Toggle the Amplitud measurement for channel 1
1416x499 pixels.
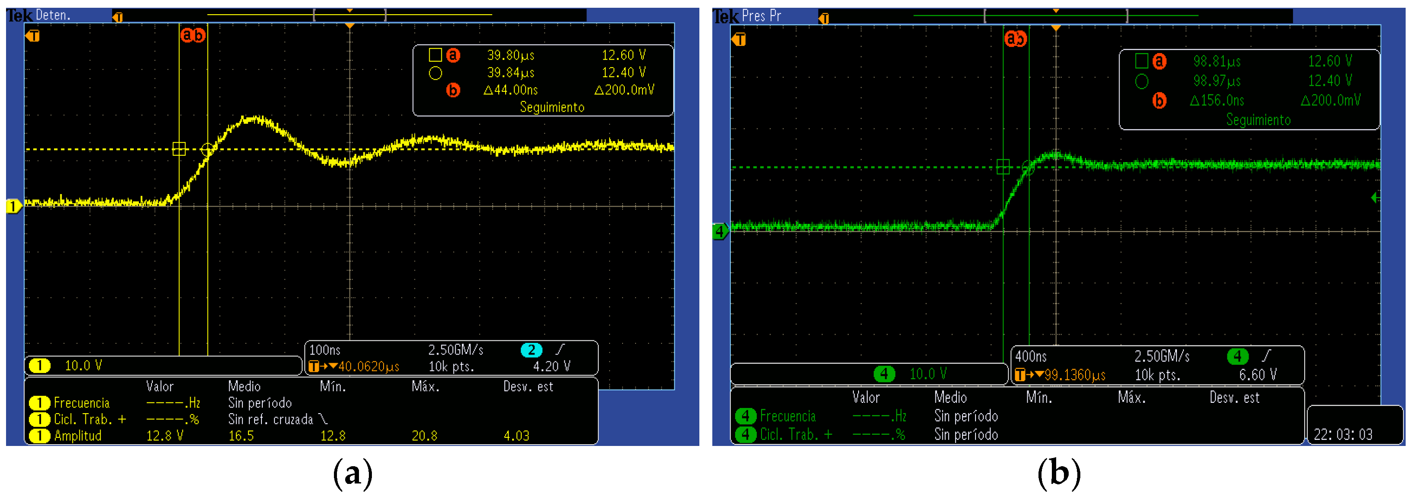pyautogui.click(x=78, y=436)
